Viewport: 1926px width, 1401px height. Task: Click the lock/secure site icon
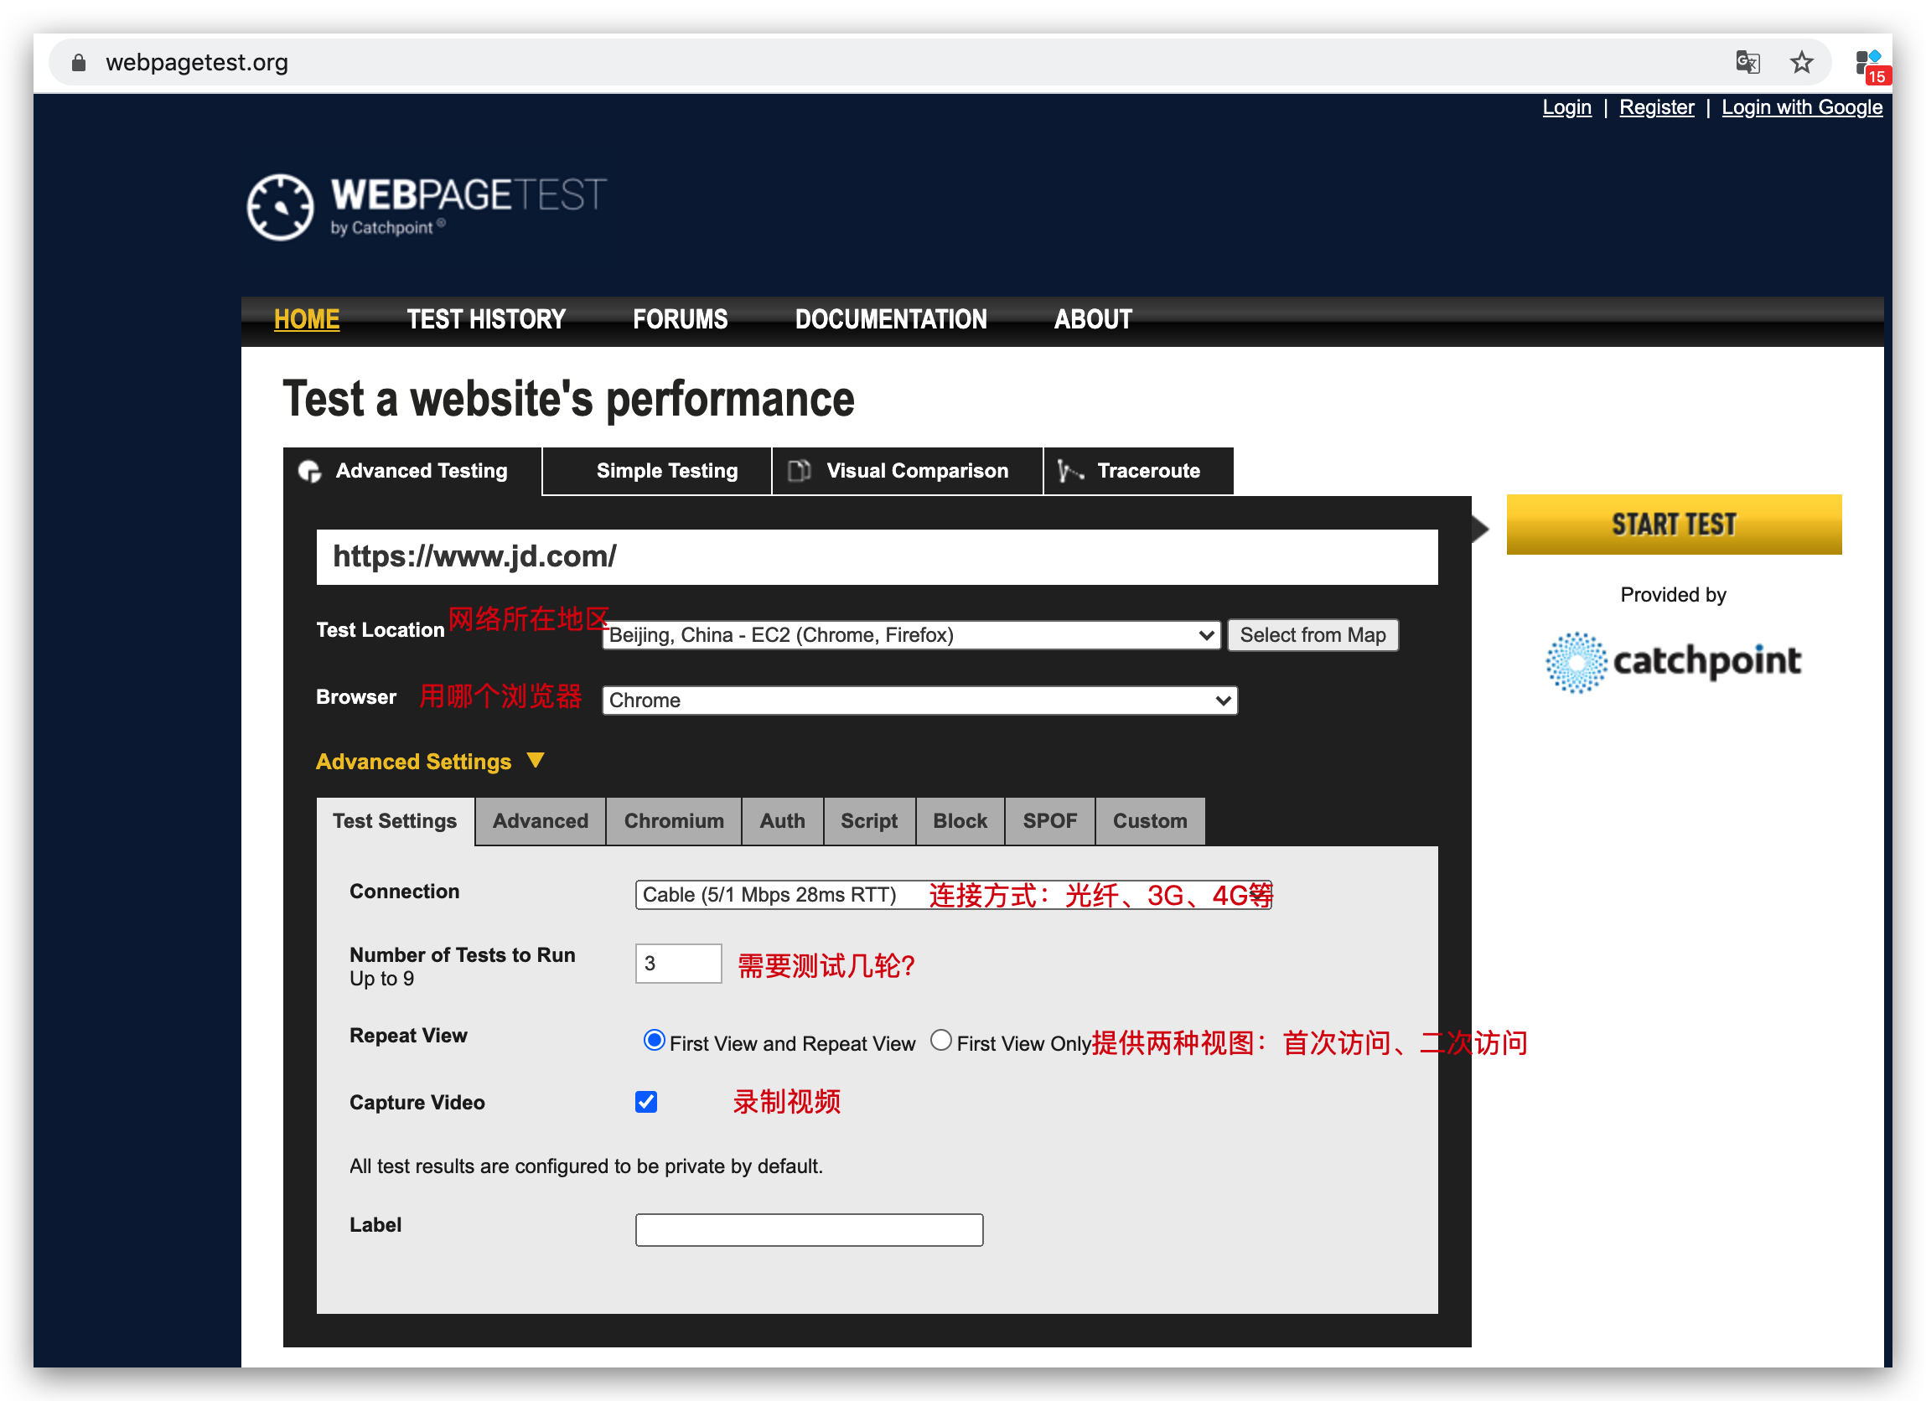click(76, 63)
